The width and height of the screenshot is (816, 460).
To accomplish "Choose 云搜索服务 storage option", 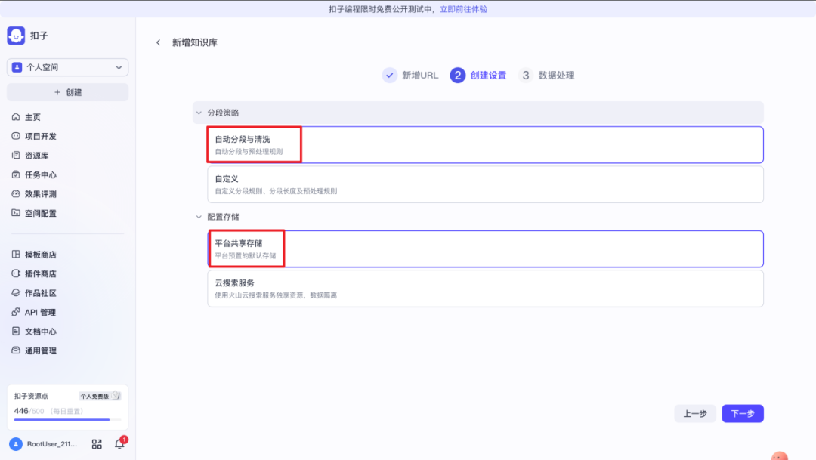I will [485, 289].
